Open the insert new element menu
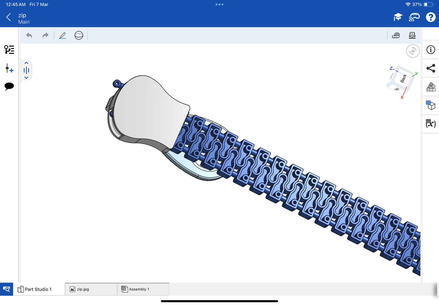 pyautogui.click(x=9, y=68)
